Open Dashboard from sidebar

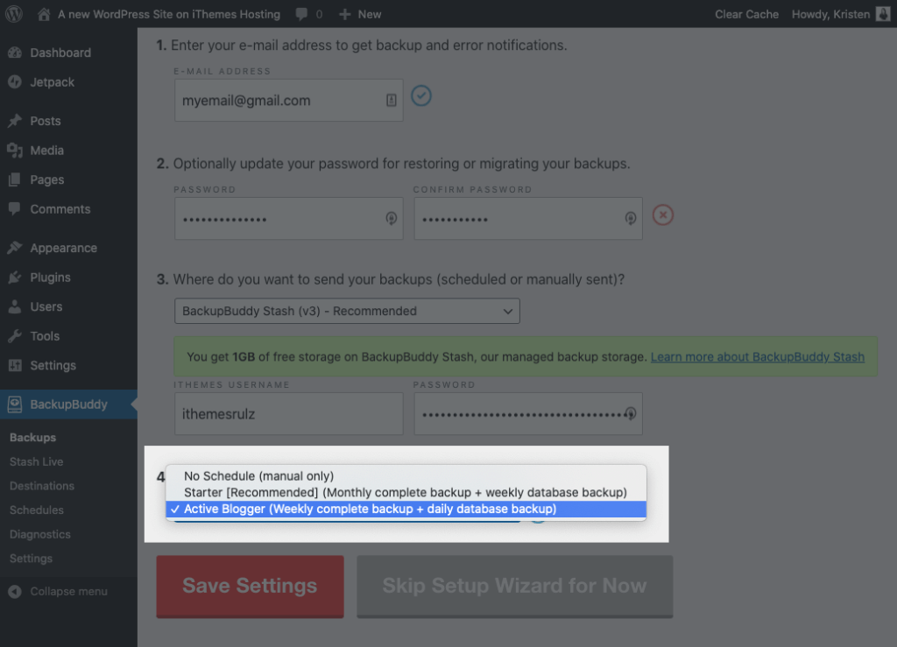tap(60, 53)
